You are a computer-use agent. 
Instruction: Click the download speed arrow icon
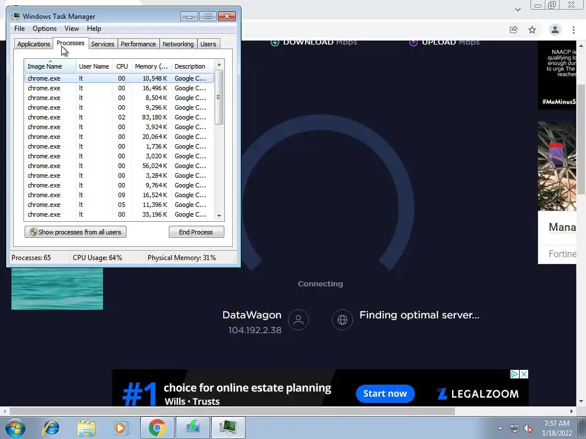pos(275,42)
